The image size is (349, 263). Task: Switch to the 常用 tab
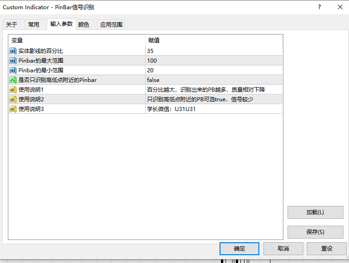(36, 24)
